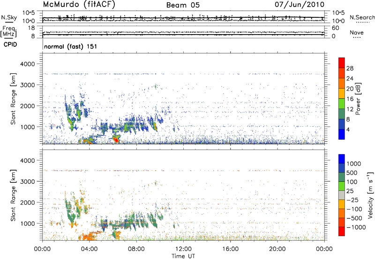Screen dimensions: 375x259
Task: Select the N.Sky axis label
Action: click(9, 17)
